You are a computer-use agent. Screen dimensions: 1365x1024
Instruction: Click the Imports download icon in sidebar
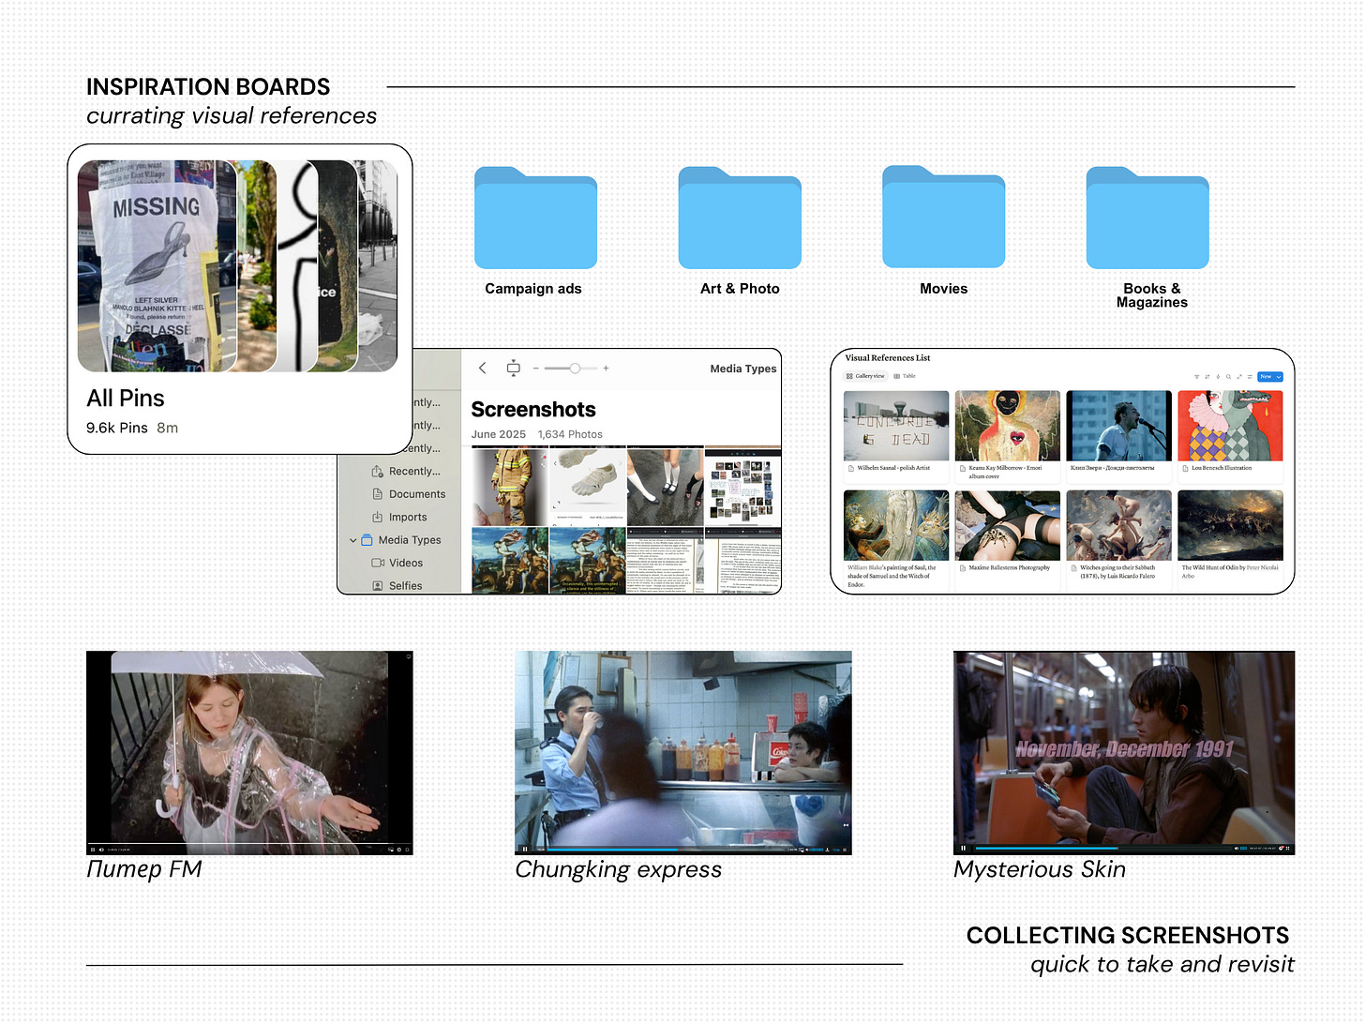click(377, 517)
